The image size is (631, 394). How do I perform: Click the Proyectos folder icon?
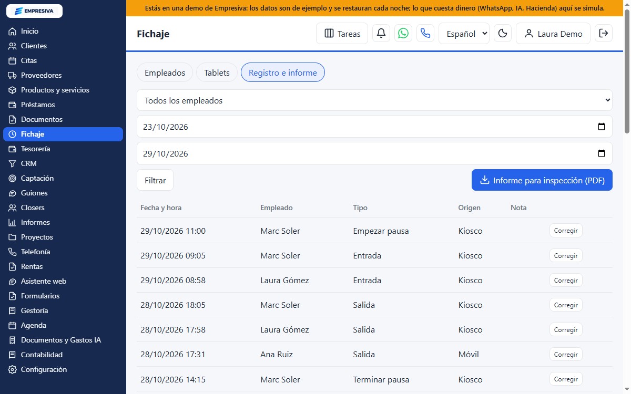[13, 237]
